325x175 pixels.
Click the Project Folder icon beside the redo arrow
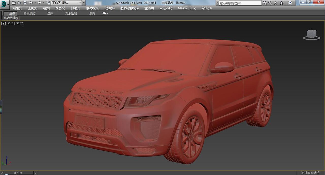[x=48, y=3]
